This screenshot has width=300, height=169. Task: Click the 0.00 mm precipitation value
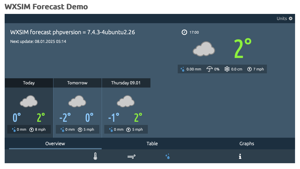click(194, 69)
